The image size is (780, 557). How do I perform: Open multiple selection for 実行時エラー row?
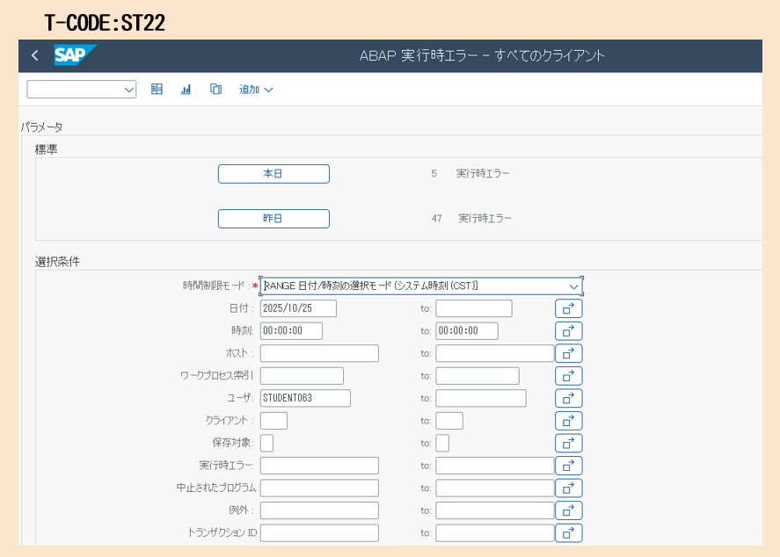568,466
